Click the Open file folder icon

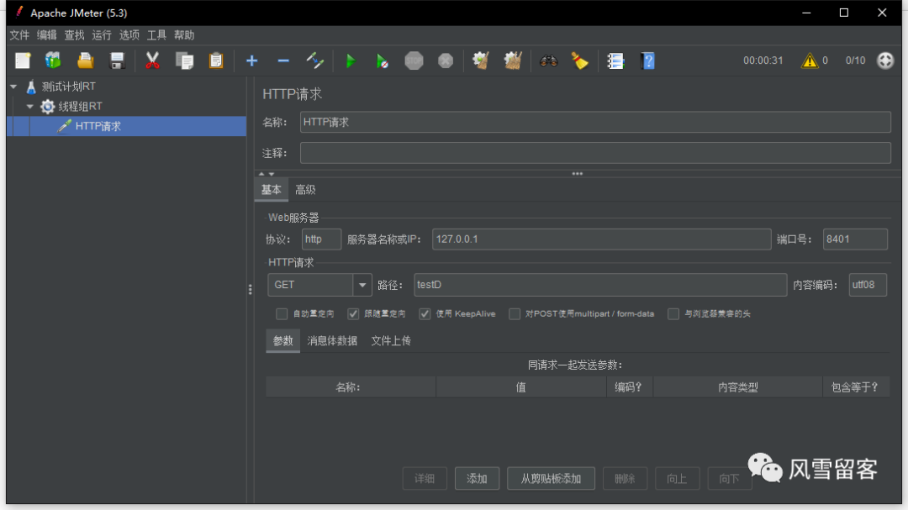pos(85,60)
